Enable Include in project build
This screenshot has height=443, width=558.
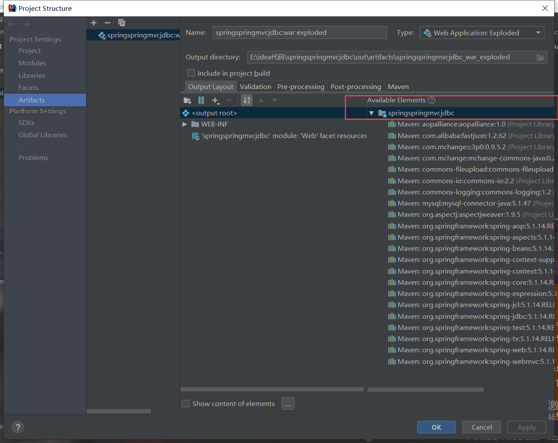click(191, 73)
